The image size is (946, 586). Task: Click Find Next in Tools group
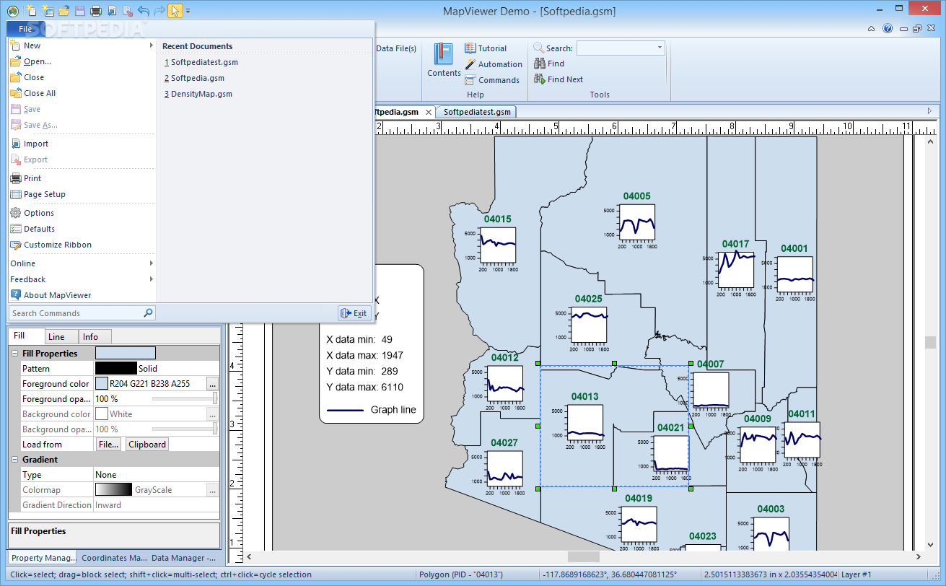tap(559, 79)
